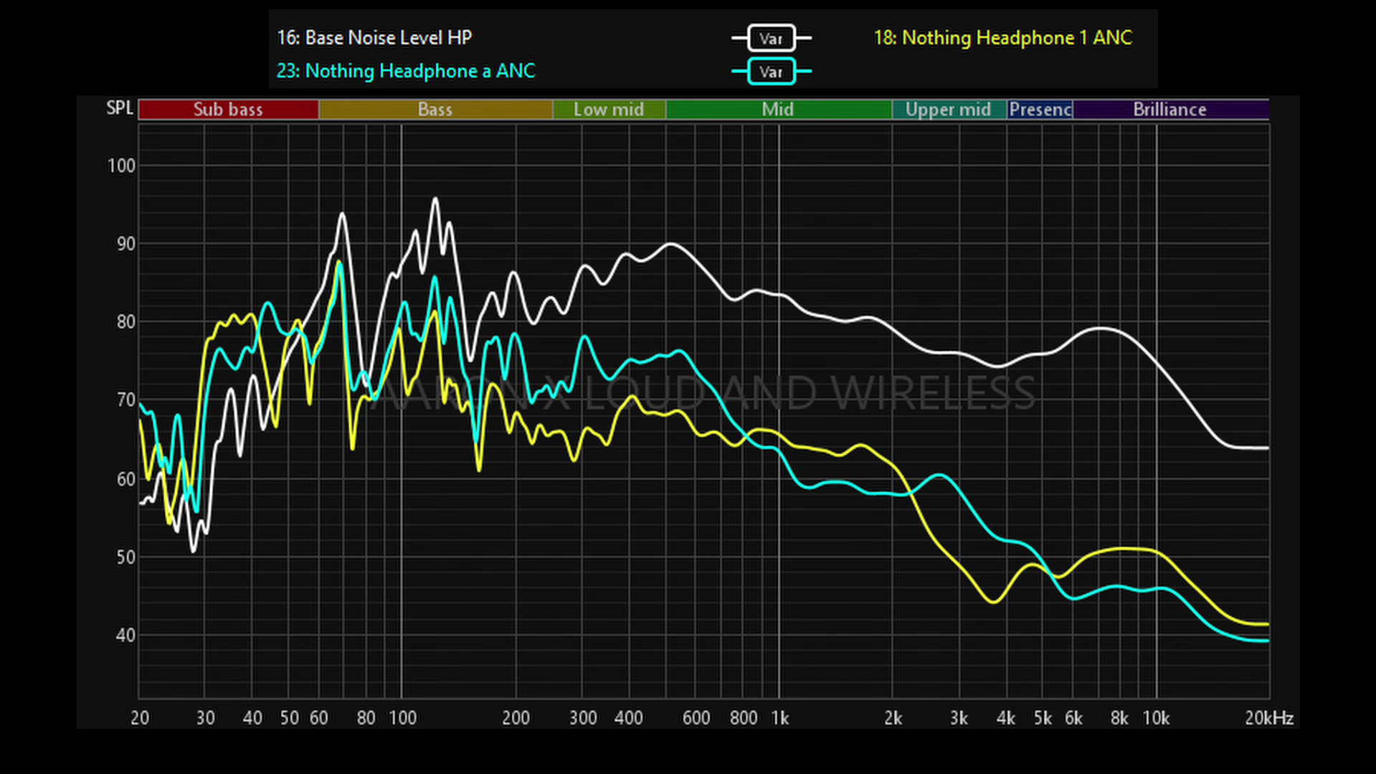The image size is (1376, 774).
Task: Select legend entry 18: Nothing Headphone 1 ANC
Action: (x=1002, y=37)
